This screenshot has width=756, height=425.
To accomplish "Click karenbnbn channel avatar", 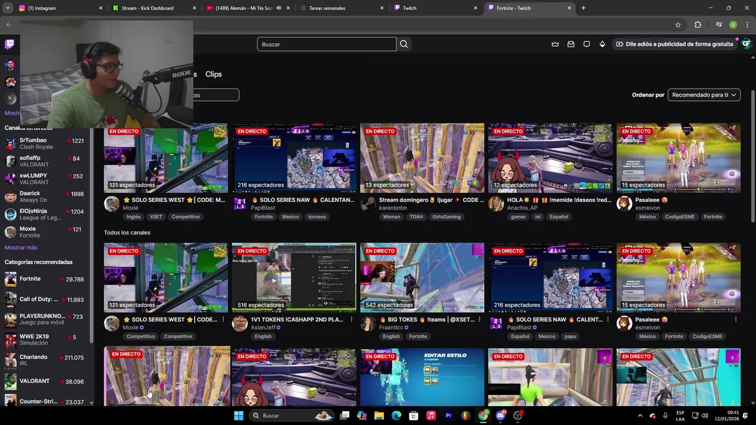I will 368,204.
